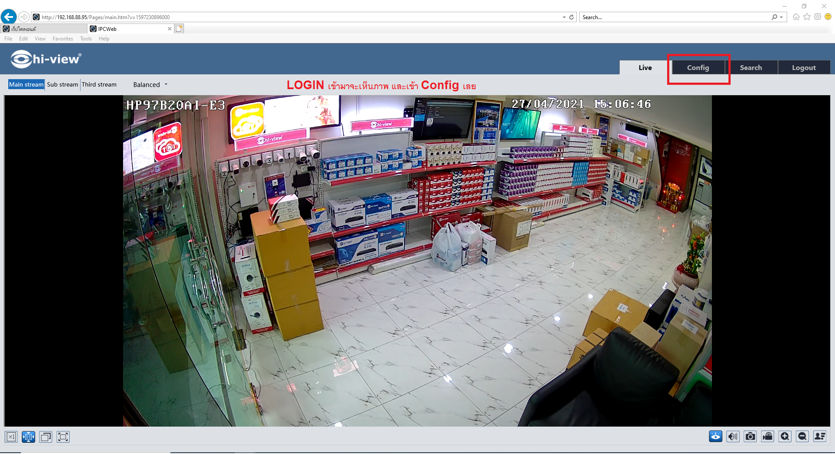Select the X1 original size icon

point(11,437)
